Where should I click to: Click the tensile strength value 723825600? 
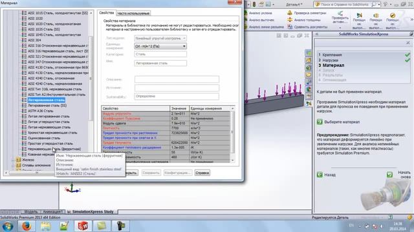(179, 133)
